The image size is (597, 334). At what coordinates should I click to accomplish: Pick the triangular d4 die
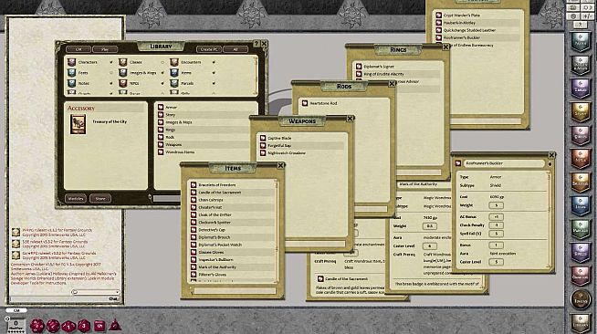115,325
